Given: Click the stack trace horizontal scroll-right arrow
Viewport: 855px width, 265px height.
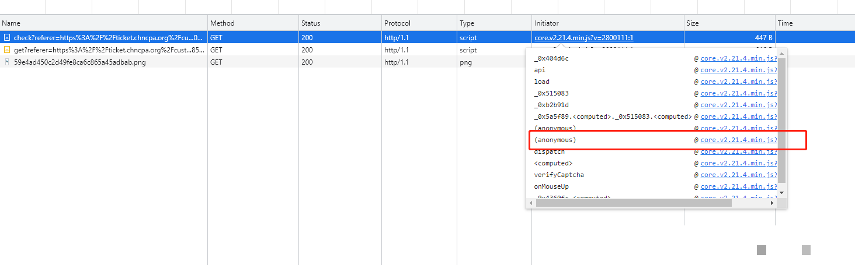Looking at the screenshot, I should (772, 203).
